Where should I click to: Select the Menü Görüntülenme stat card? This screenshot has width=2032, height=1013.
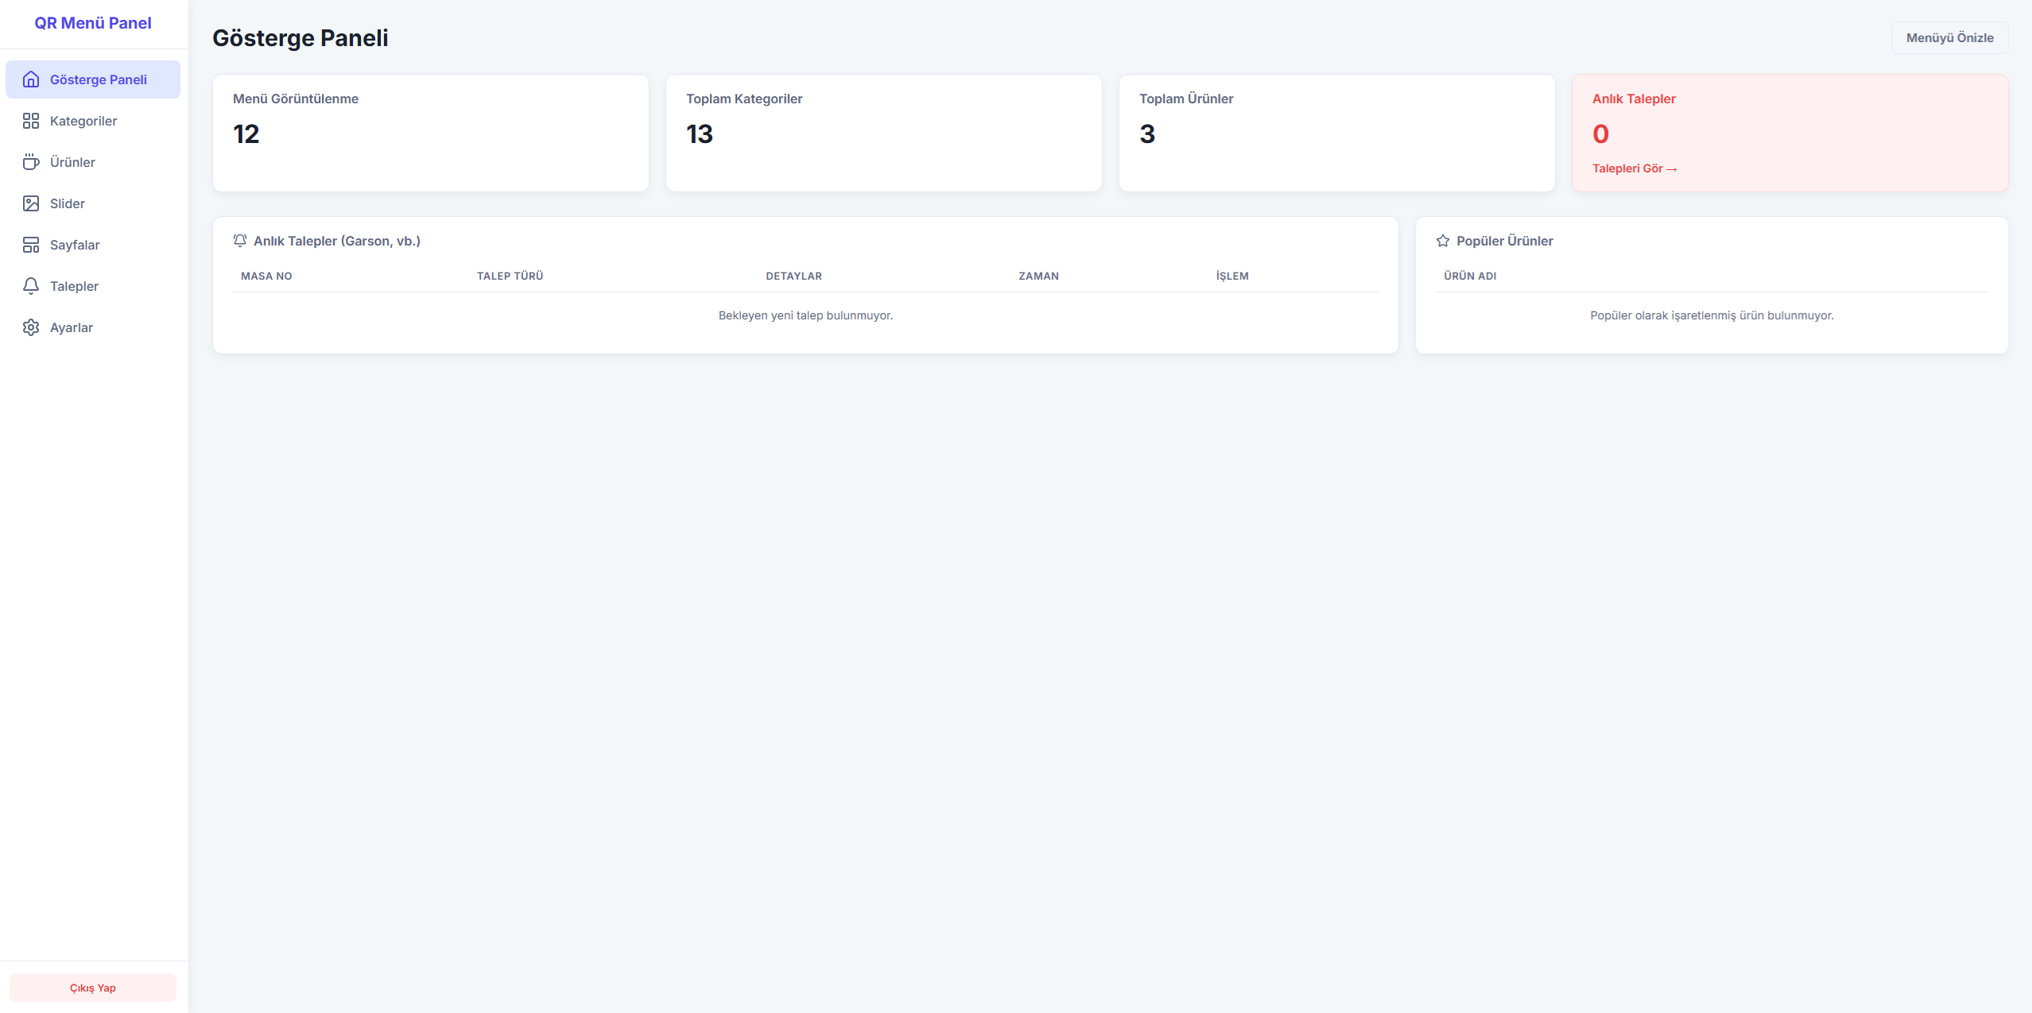430,133
